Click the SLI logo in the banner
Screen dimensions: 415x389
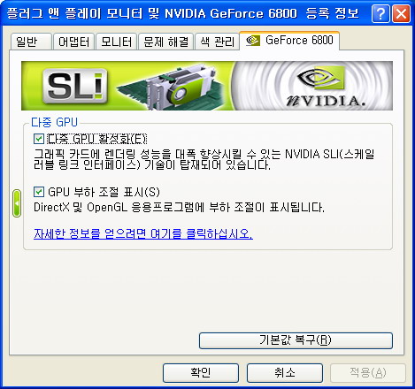[75, 86]
